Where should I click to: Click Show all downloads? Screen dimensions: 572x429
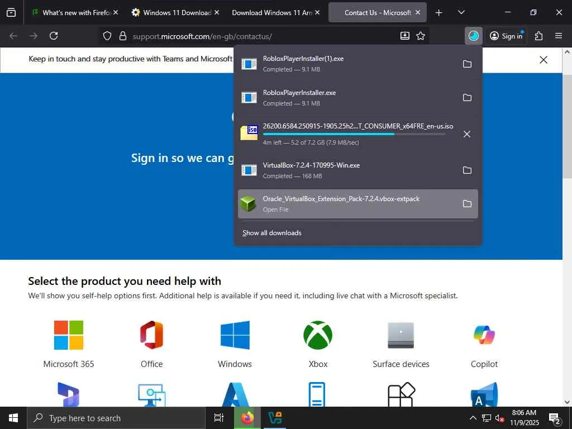pyautogui.click(x=272, y=233)
